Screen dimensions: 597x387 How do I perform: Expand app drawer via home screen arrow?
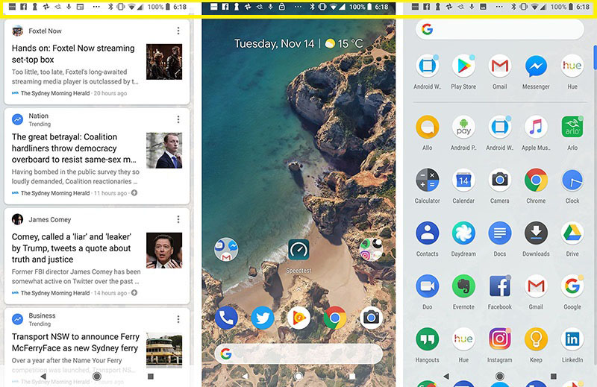298,289
